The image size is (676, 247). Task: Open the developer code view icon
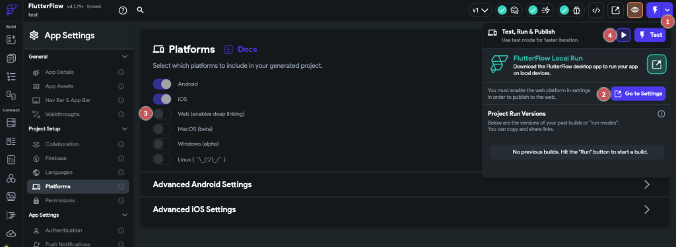pos(596,11)
